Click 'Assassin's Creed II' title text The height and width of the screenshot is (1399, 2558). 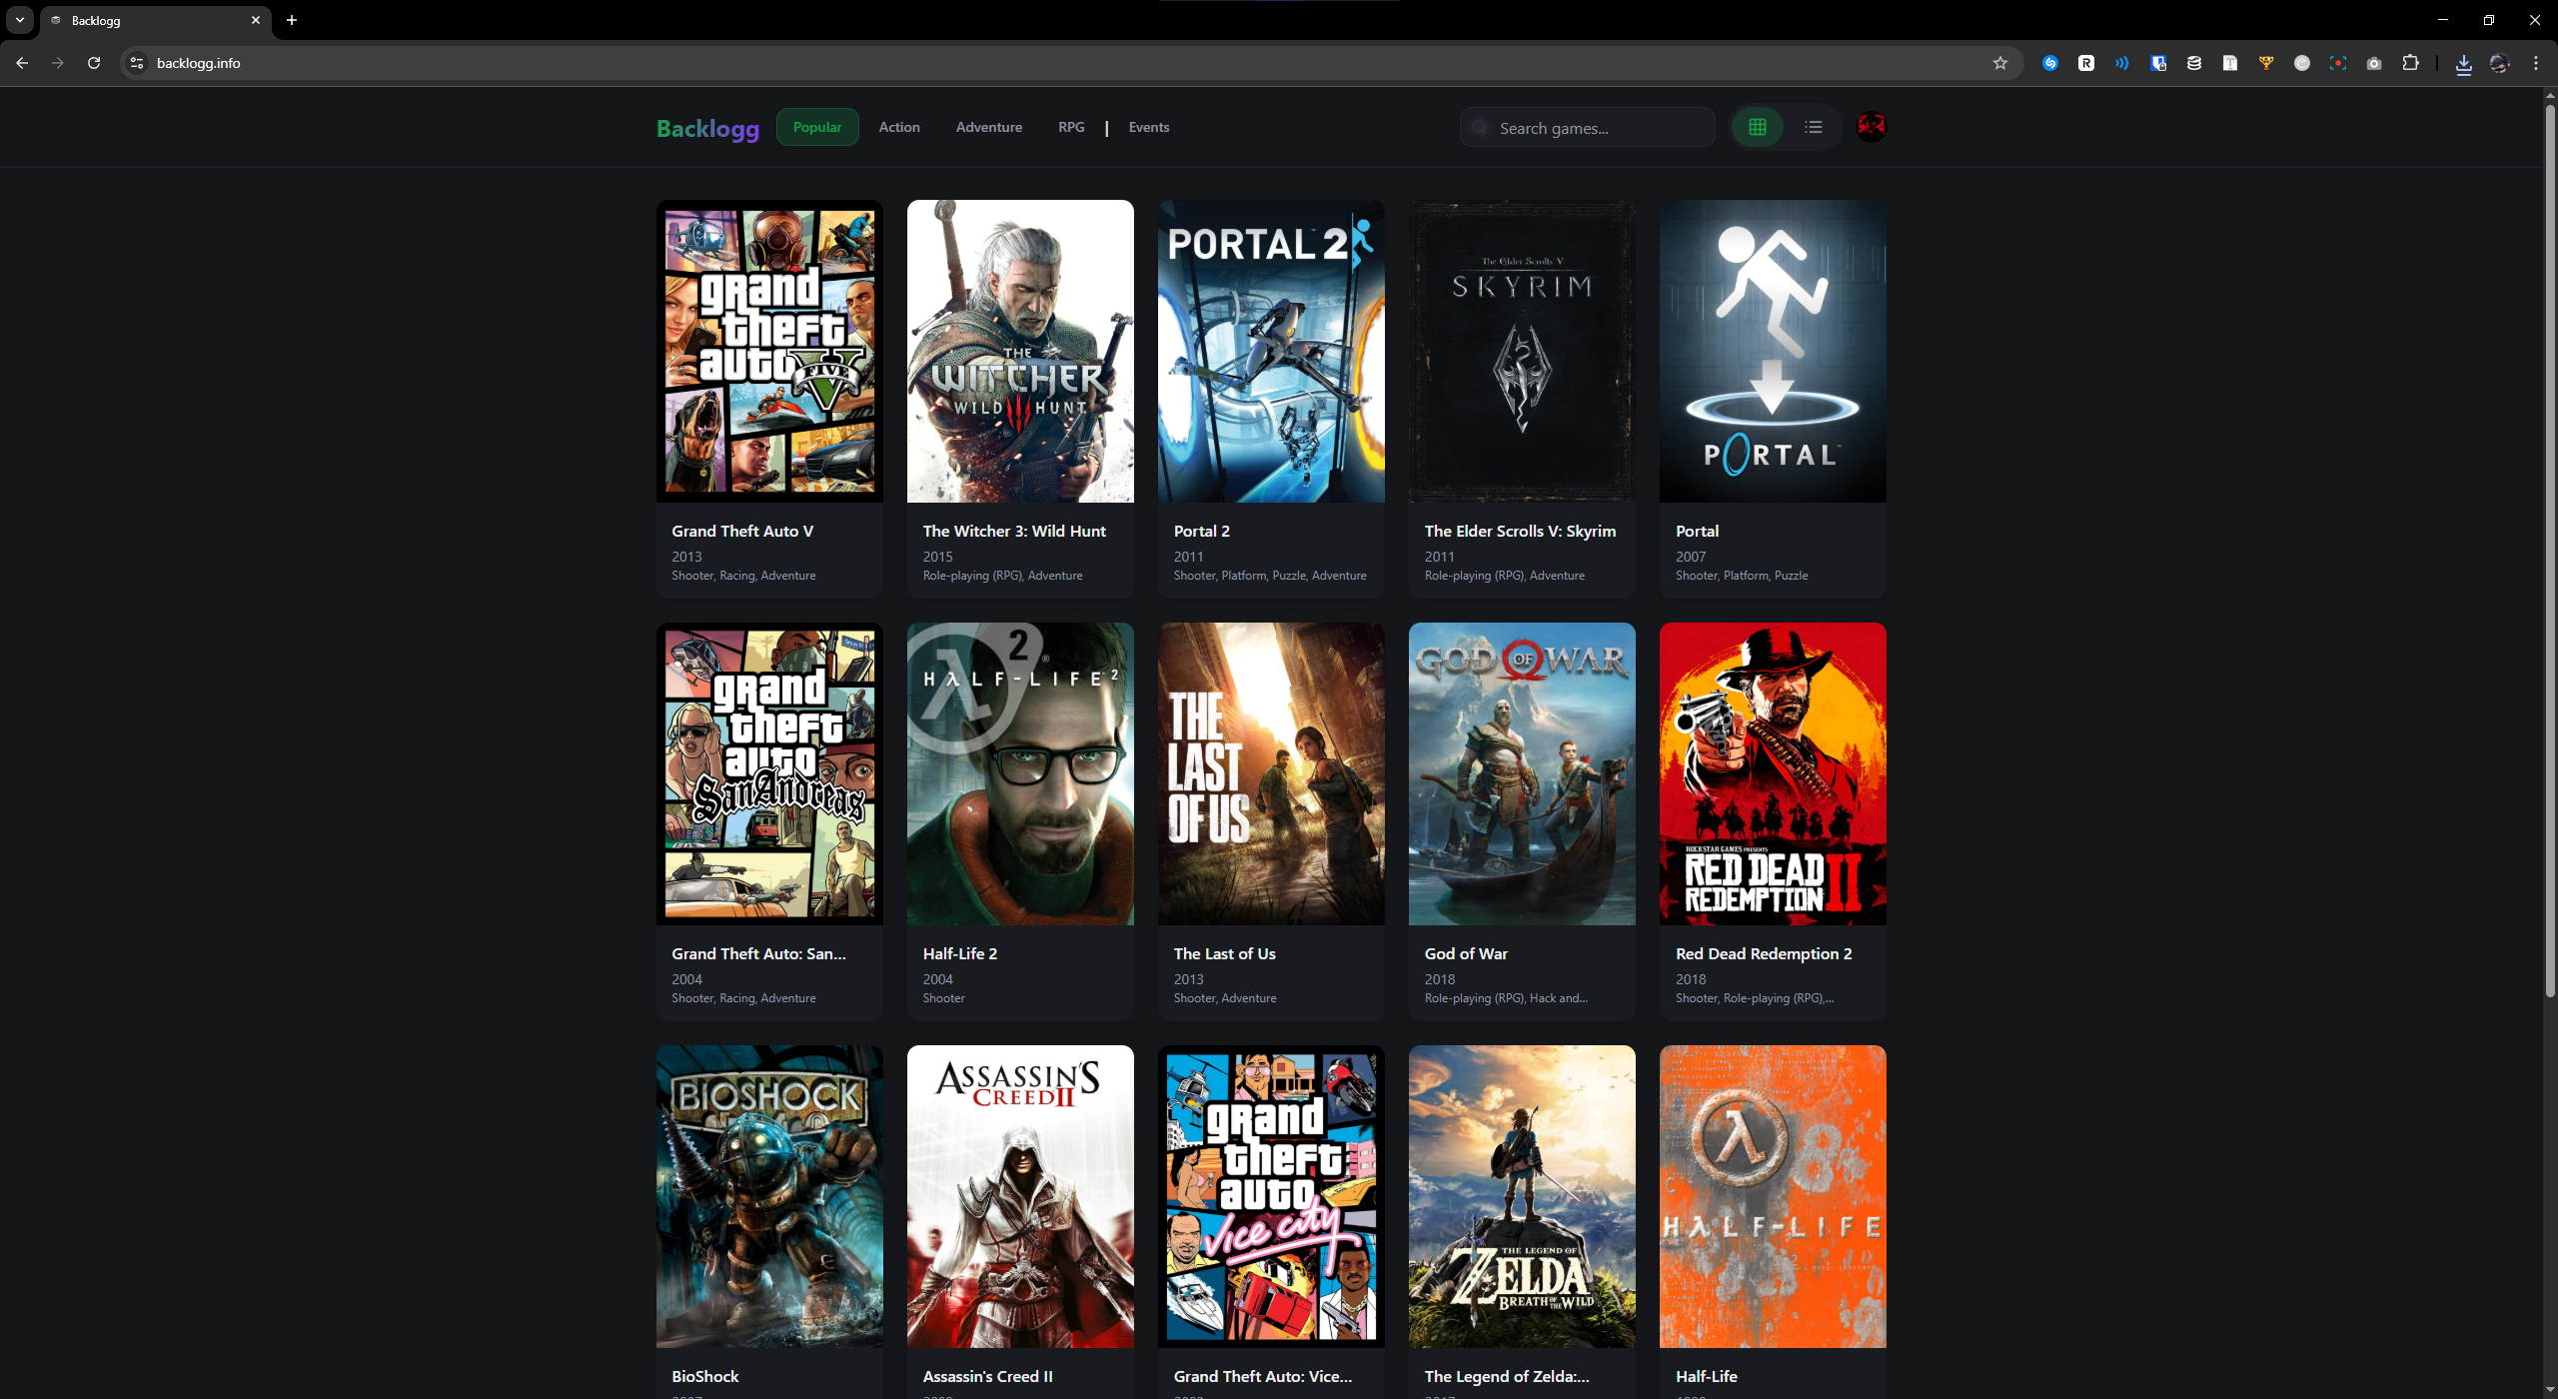click(x=987, y=1376)
